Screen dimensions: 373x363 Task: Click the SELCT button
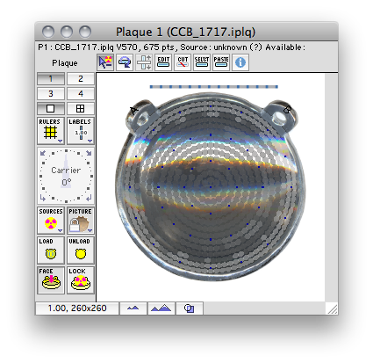click(202, 62)
